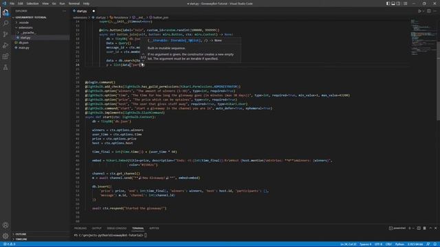Show next signature in the hint popup
Image resolution: width=440 pixels, height=247 pixels.
point(143,60)
